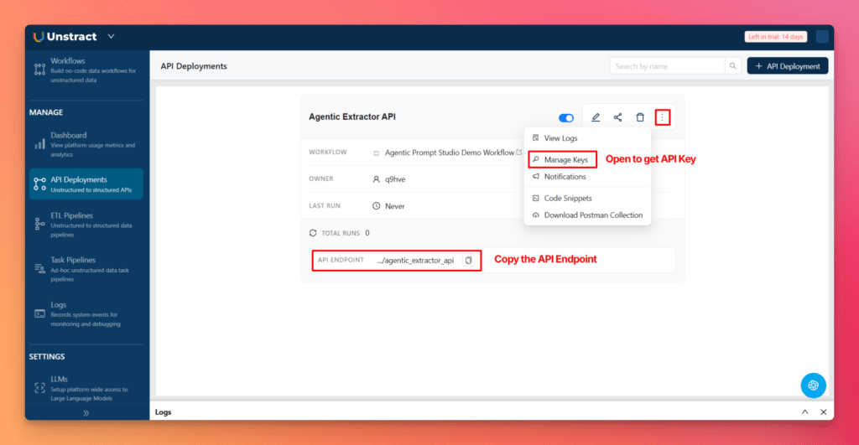Click the user avatar in top bar
The width and height of the screenshot is (859, 445).
pyautogui.click(x=821, y=37)
